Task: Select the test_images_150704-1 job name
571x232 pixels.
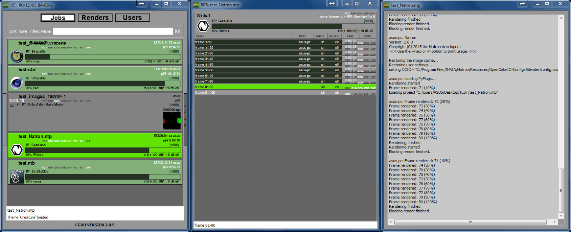Action: tap(42, 97)
